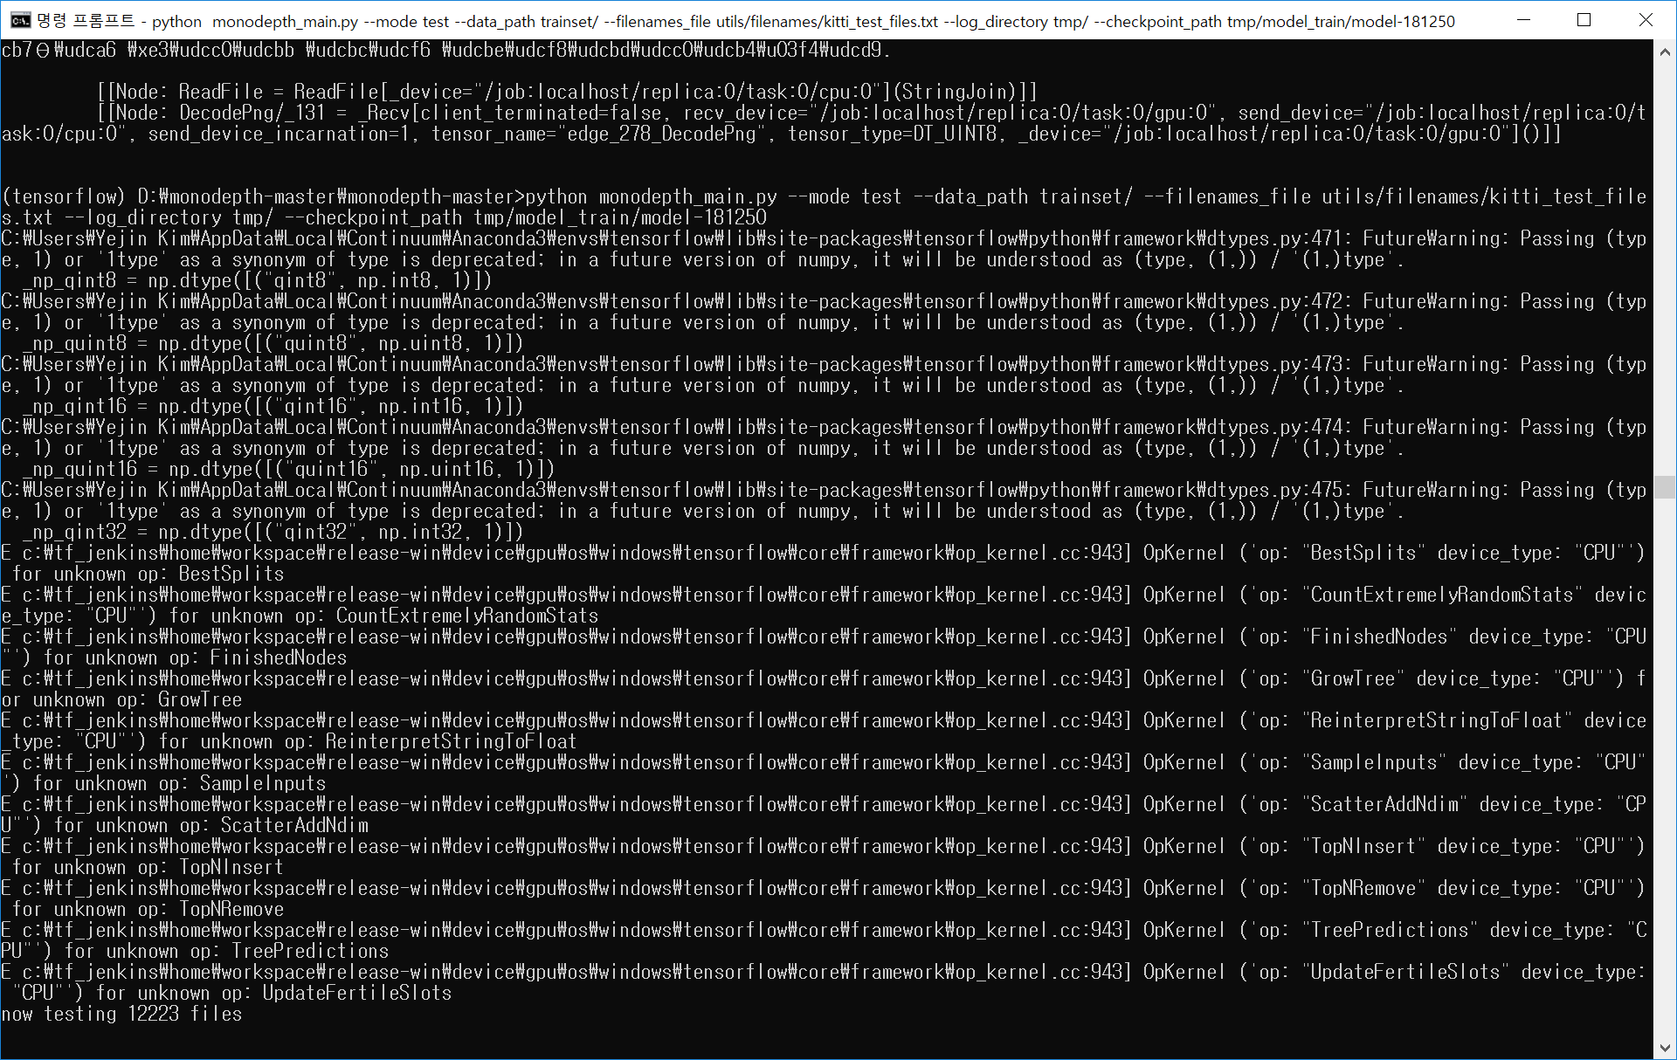Click the Command Prompt icon in title bar
Image resolution: width=1677 pixels, height=1060 pixels.
point(19,20)
